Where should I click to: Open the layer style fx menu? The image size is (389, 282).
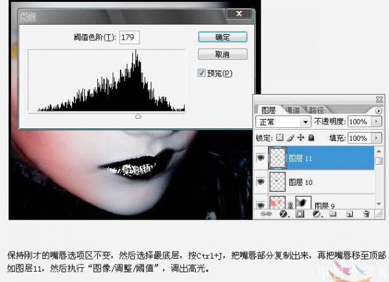282,213
